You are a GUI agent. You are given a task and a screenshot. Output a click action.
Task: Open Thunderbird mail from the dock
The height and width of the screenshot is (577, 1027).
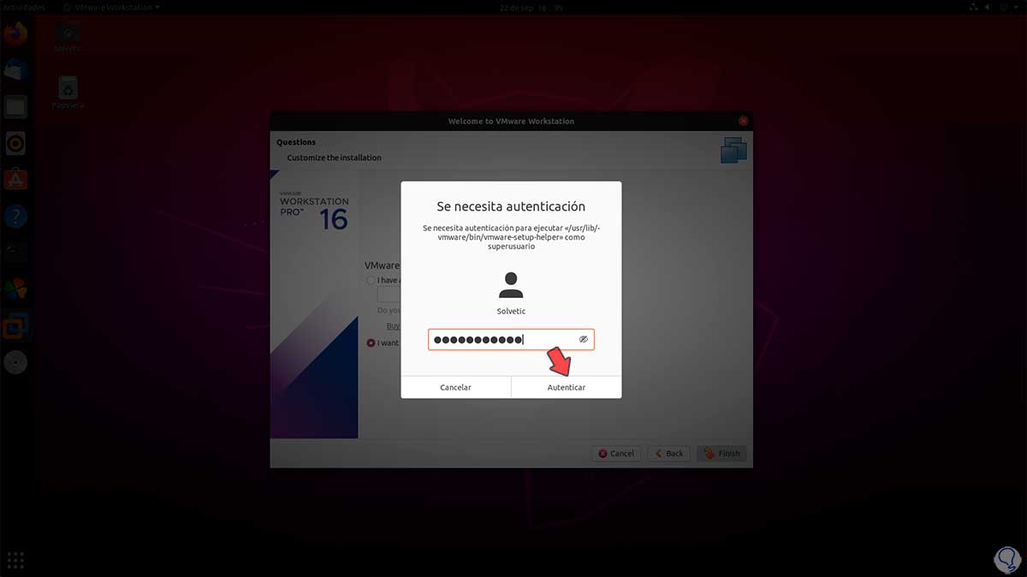(15, 70)
